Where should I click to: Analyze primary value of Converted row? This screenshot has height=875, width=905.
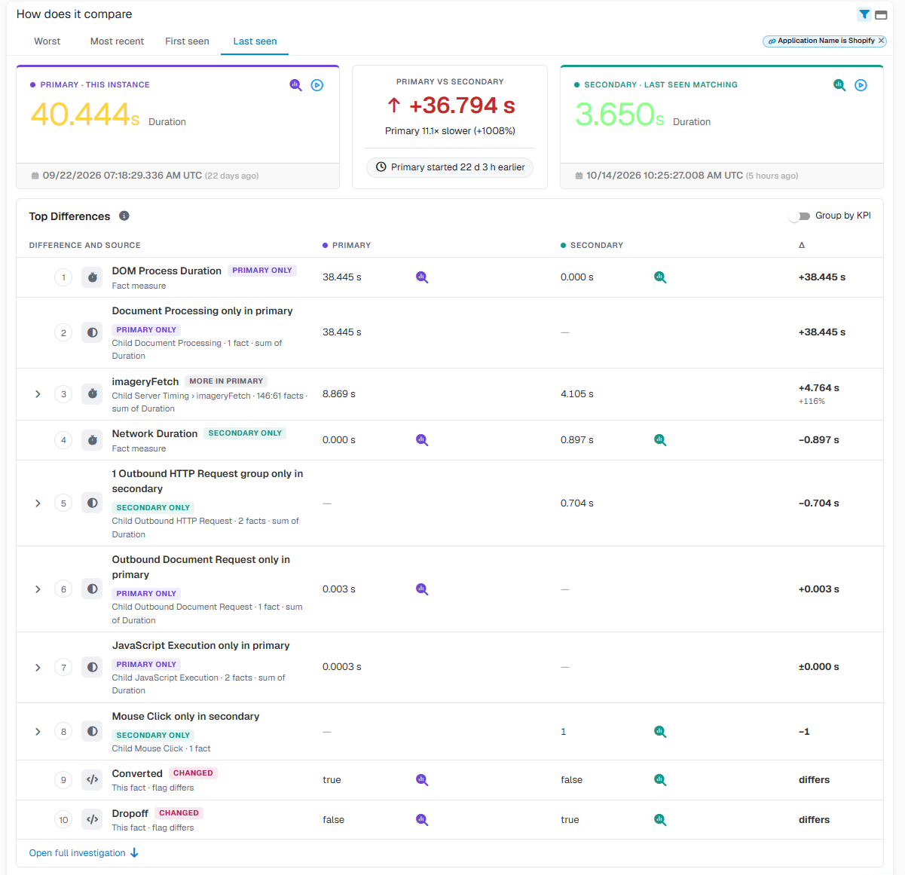point(422,780)
